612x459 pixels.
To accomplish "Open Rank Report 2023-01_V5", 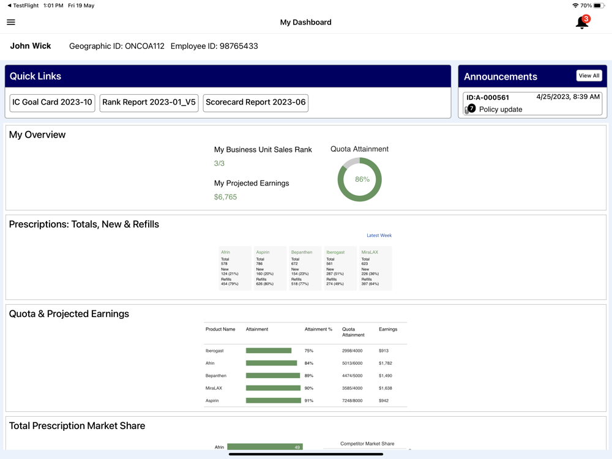I will [149, 103].
